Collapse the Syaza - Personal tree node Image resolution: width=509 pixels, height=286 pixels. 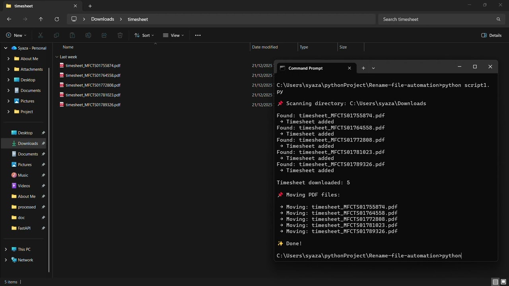6,48
